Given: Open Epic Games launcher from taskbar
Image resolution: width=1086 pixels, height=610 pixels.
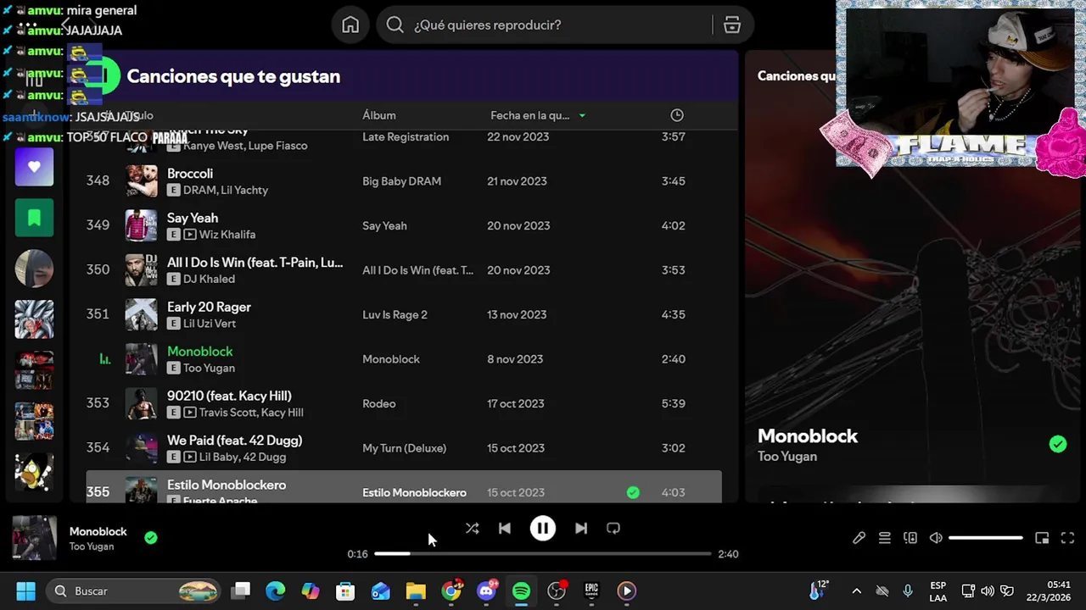Looking at the screenshot, I should pos(591,591).
